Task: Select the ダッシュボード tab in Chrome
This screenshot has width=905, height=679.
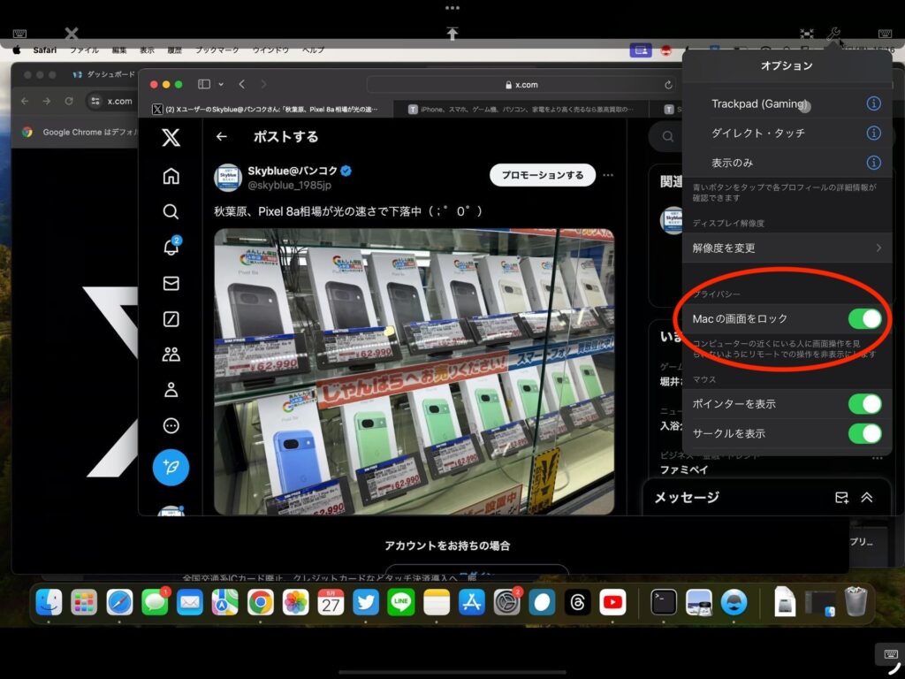Action: click(x=103, y=74)
